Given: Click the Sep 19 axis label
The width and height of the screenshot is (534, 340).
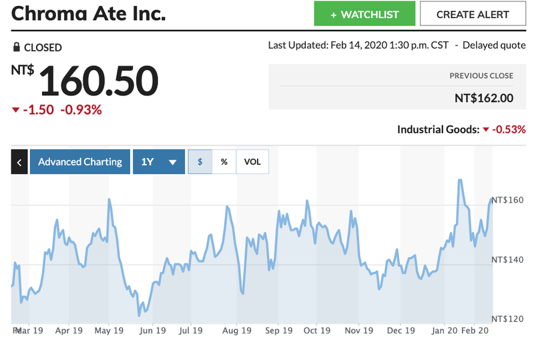Looking at the screenshot, I should click(x=278, y=331).
